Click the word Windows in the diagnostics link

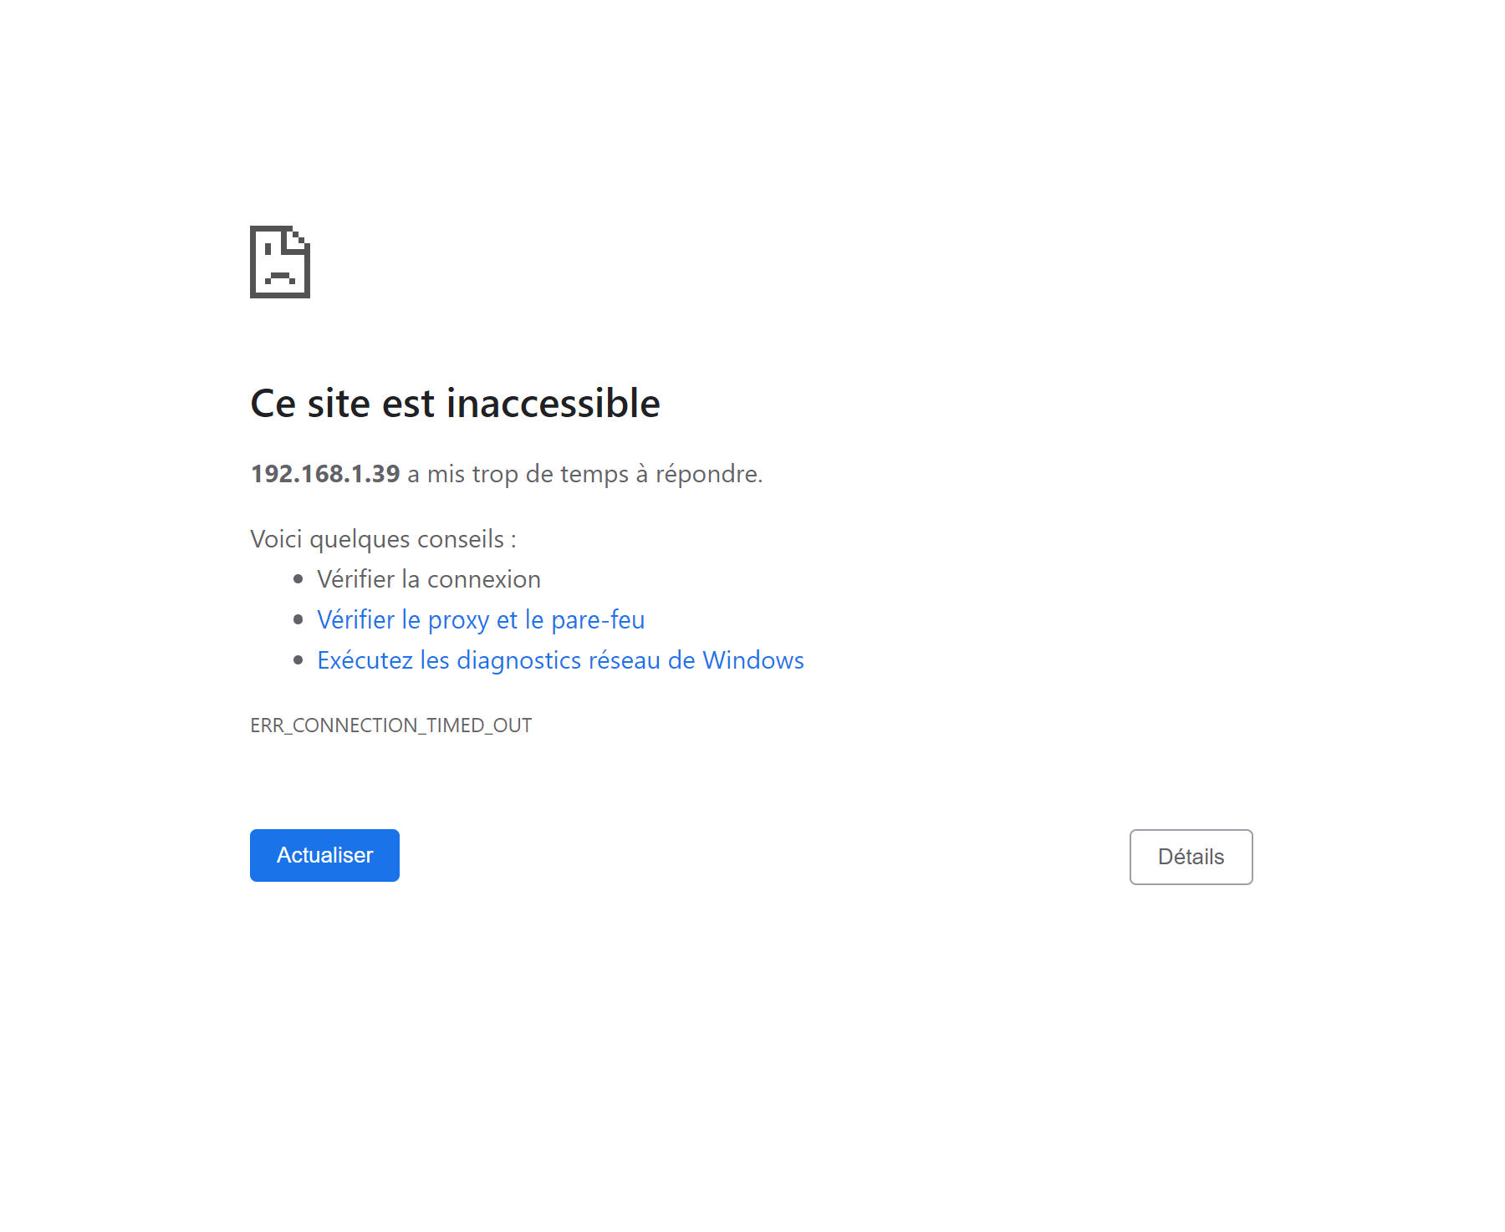pyautogui.click(x=752, y=660)
